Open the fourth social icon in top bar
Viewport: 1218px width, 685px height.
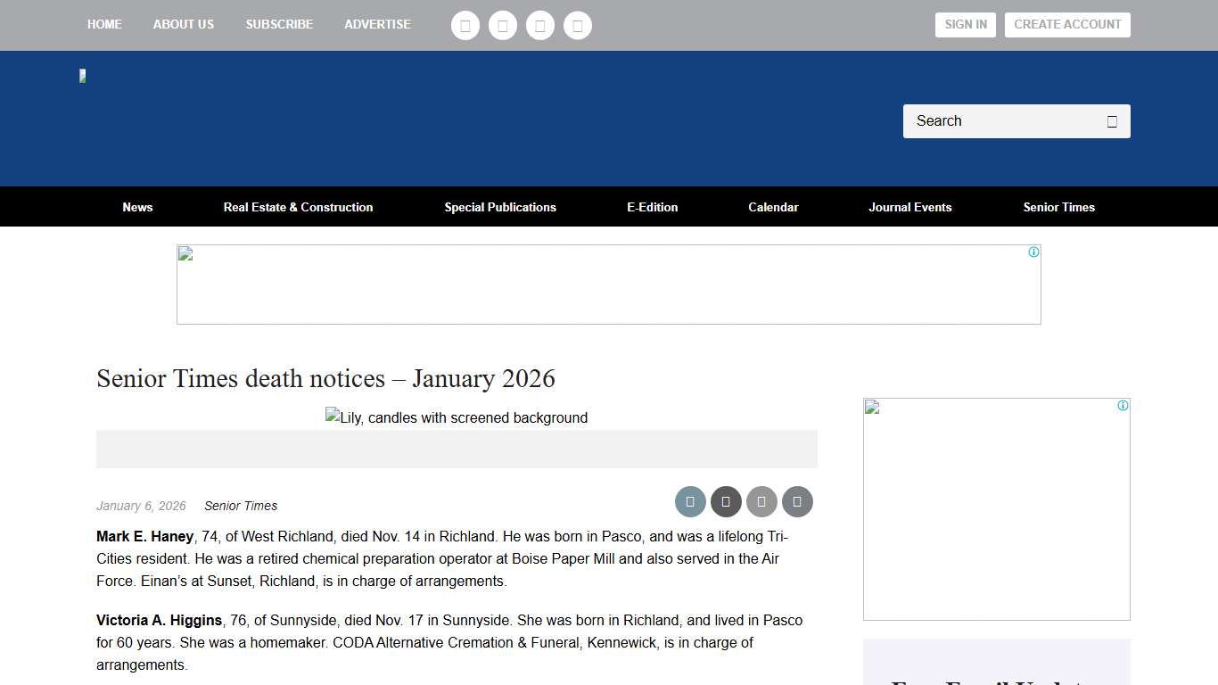[x=577, y=25]
